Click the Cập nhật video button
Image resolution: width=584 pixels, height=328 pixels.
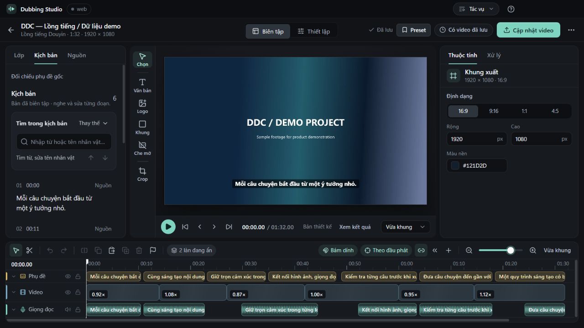(x=528, y=30)
